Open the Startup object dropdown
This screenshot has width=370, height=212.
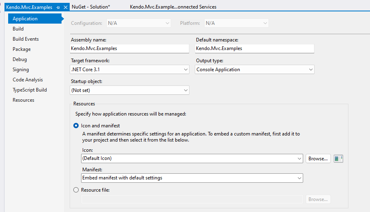tap(130, 90)
